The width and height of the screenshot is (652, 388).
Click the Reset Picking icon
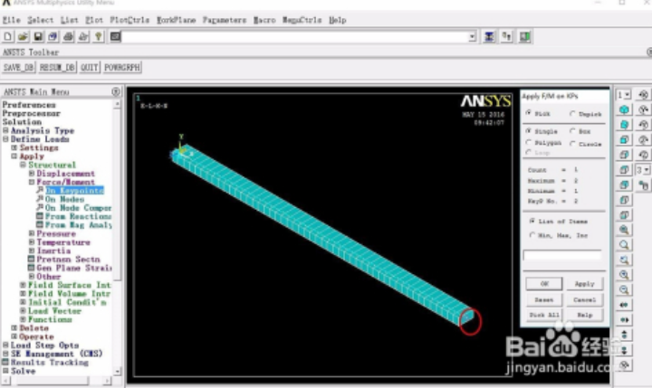507,36
